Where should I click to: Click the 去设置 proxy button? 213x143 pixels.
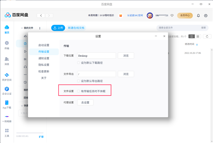point(85,103)
